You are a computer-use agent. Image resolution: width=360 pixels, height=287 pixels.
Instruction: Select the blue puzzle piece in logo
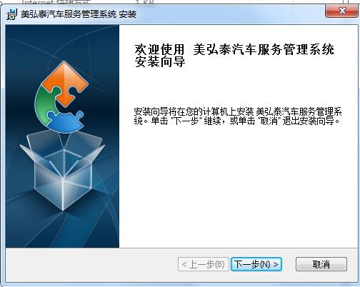[65, 122]
